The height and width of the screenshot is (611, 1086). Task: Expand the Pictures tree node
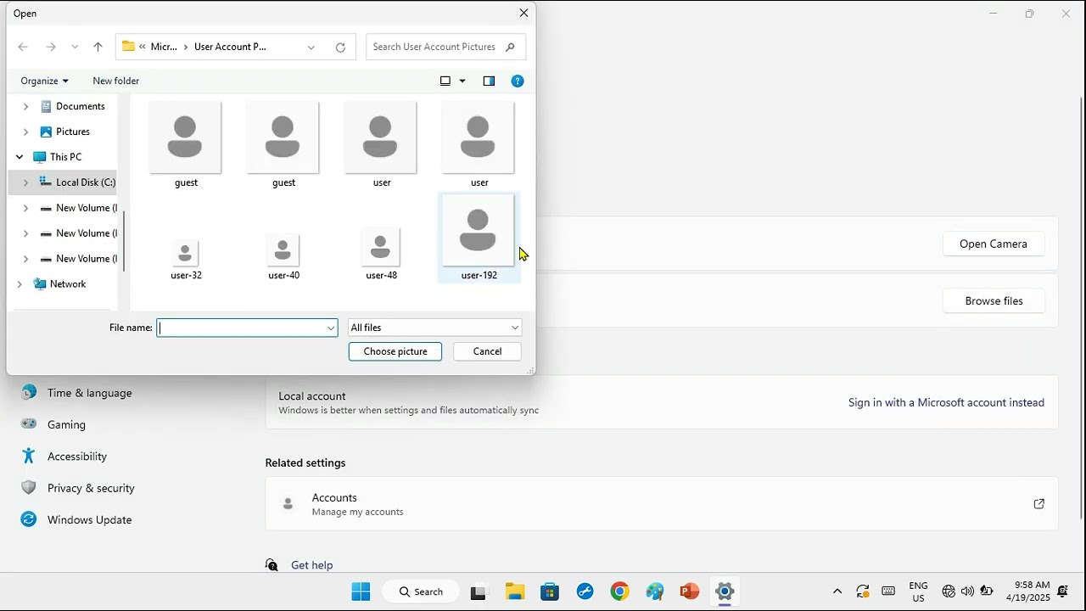25,132
